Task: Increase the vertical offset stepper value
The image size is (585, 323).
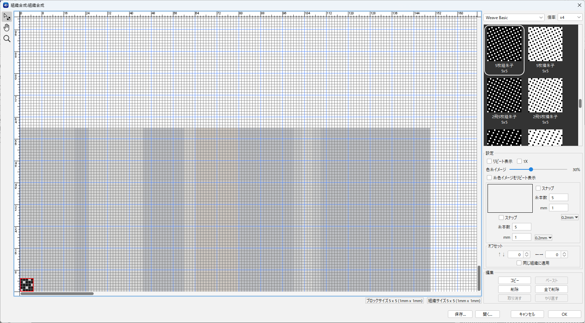Action: tap(527, 253)
